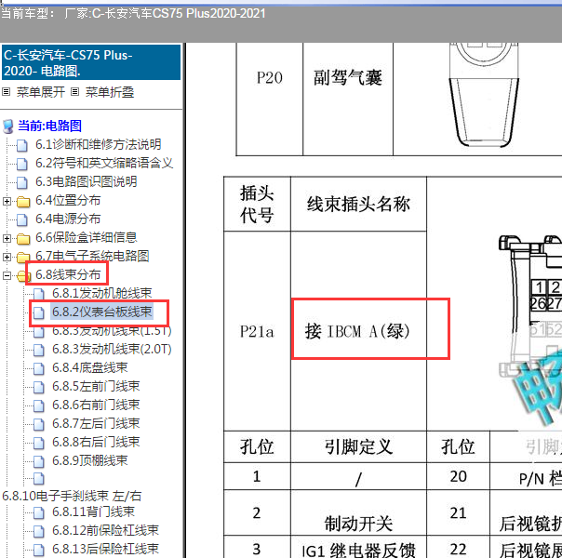Open 6.8.12前保险杠线束 page
Screen dimensions: 562x558
105,530
